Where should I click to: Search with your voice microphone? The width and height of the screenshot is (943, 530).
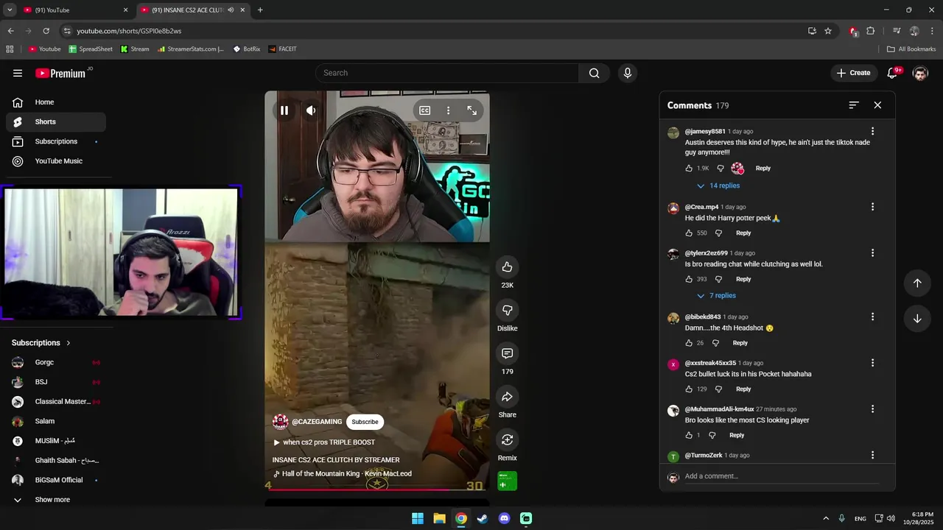point(628,73)
